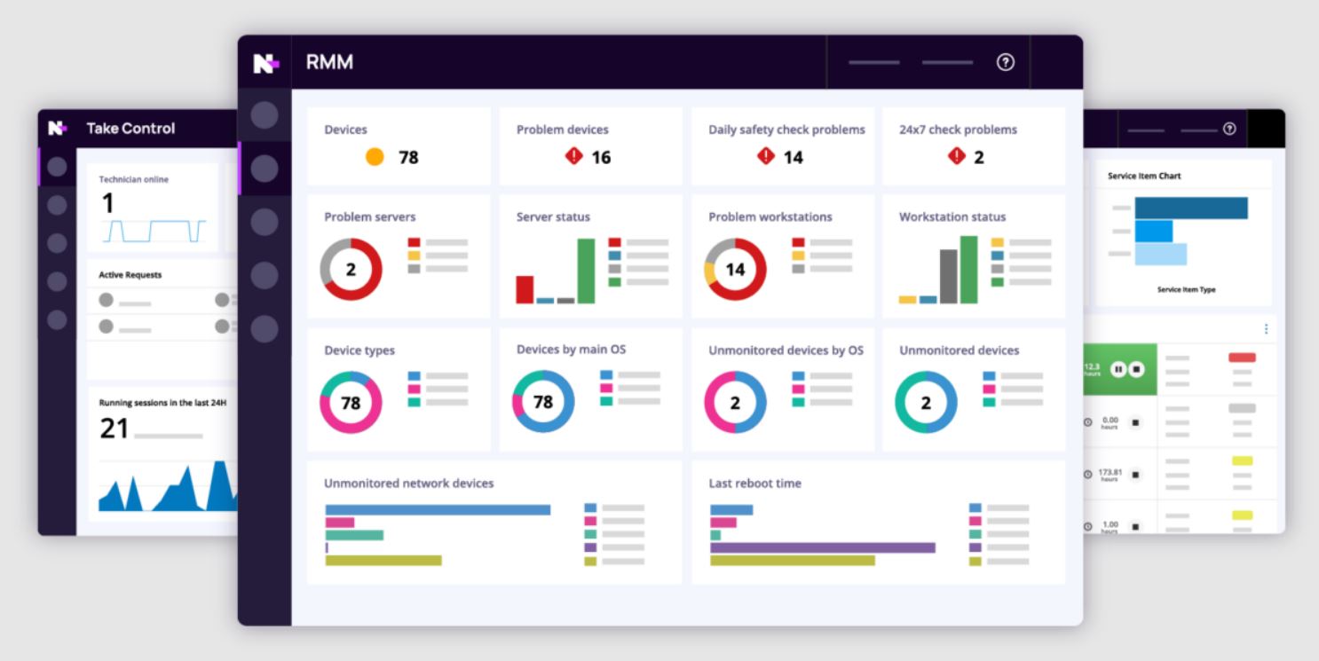The width and height of the screenshot is (1319, 661).
Task: Click the red bar in Server status chart
Action: (x=525, y=290)
